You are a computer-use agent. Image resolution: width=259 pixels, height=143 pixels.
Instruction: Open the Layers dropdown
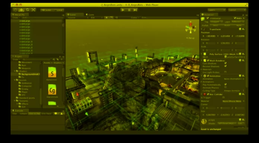click(217, 10)
